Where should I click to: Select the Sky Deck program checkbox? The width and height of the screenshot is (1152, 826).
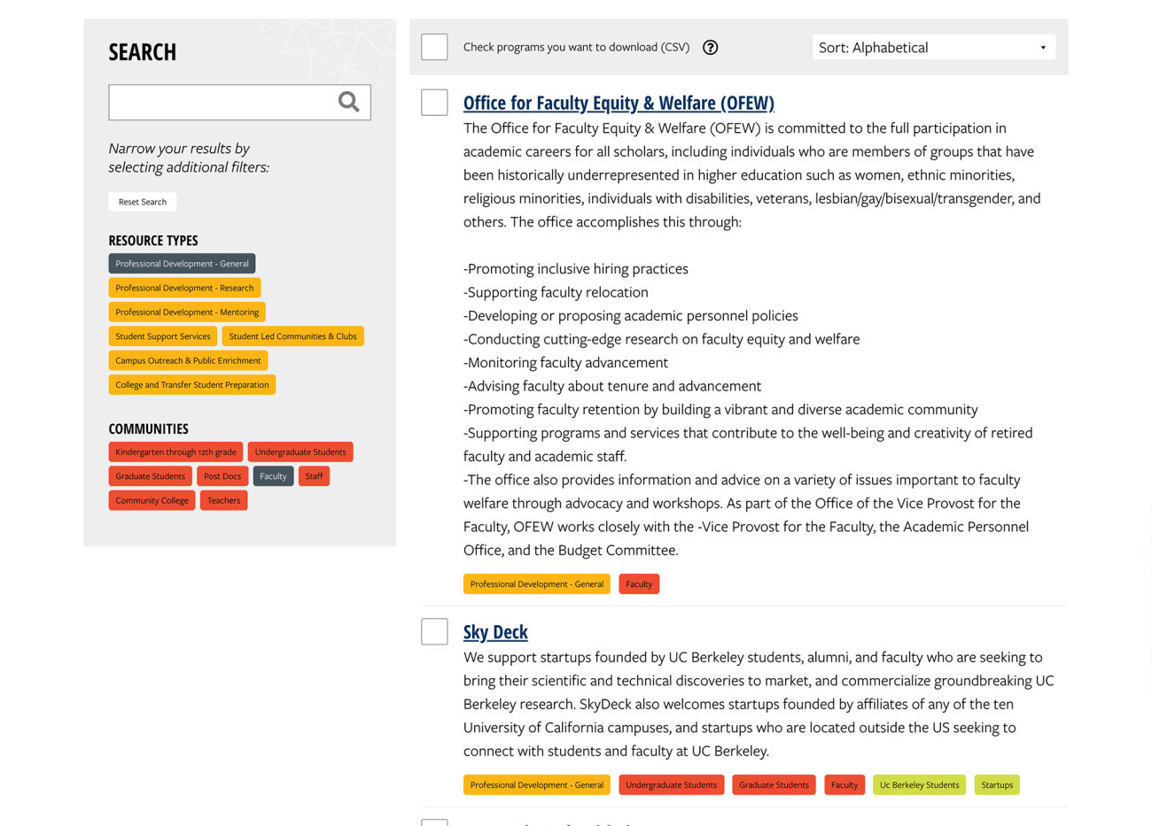[x=434, y=631]
